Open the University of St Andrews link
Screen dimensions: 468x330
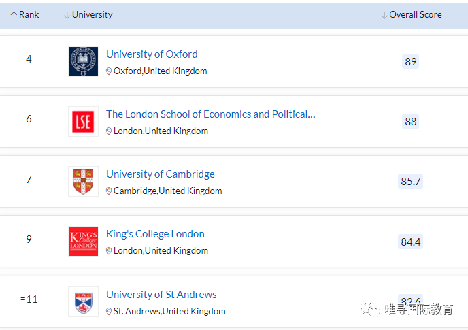[x=161, y=295]
